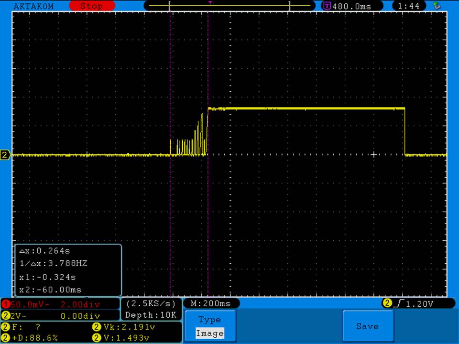Open the Type selector showing Image
Viewport: 459px width, 344px height.
[209, 327]
